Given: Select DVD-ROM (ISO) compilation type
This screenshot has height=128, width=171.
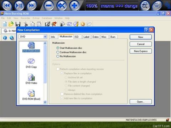Looking at the screenshot, I should pyautogui.click(x=31, y=47).
